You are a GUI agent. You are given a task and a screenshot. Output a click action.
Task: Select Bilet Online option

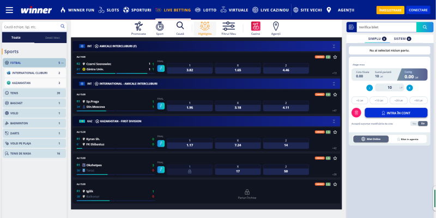pos(371,139)
